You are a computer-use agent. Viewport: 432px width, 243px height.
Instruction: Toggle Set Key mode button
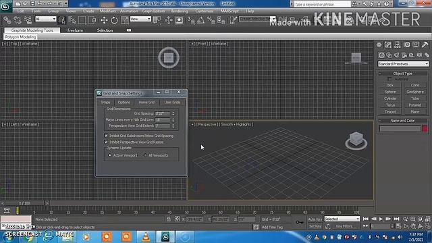(x=315, y=226)
